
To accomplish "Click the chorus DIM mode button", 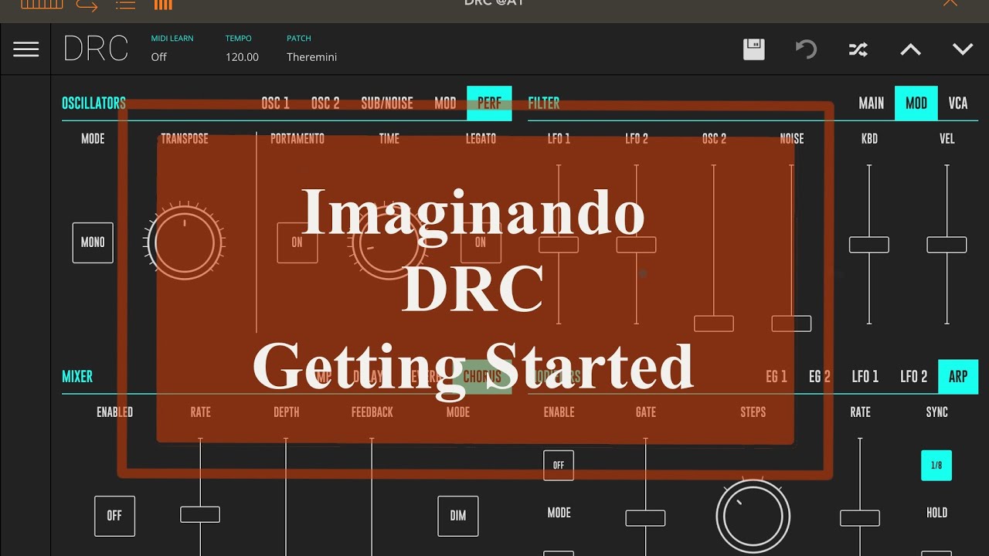I will [x=458, y=516].
